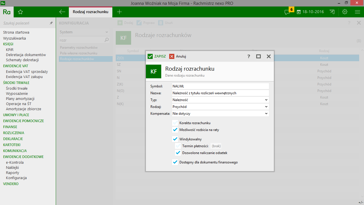This screenshot has height=205, width=364.
Task: Open Wyszukiwarka in sidebar
Action: [15, 38]
